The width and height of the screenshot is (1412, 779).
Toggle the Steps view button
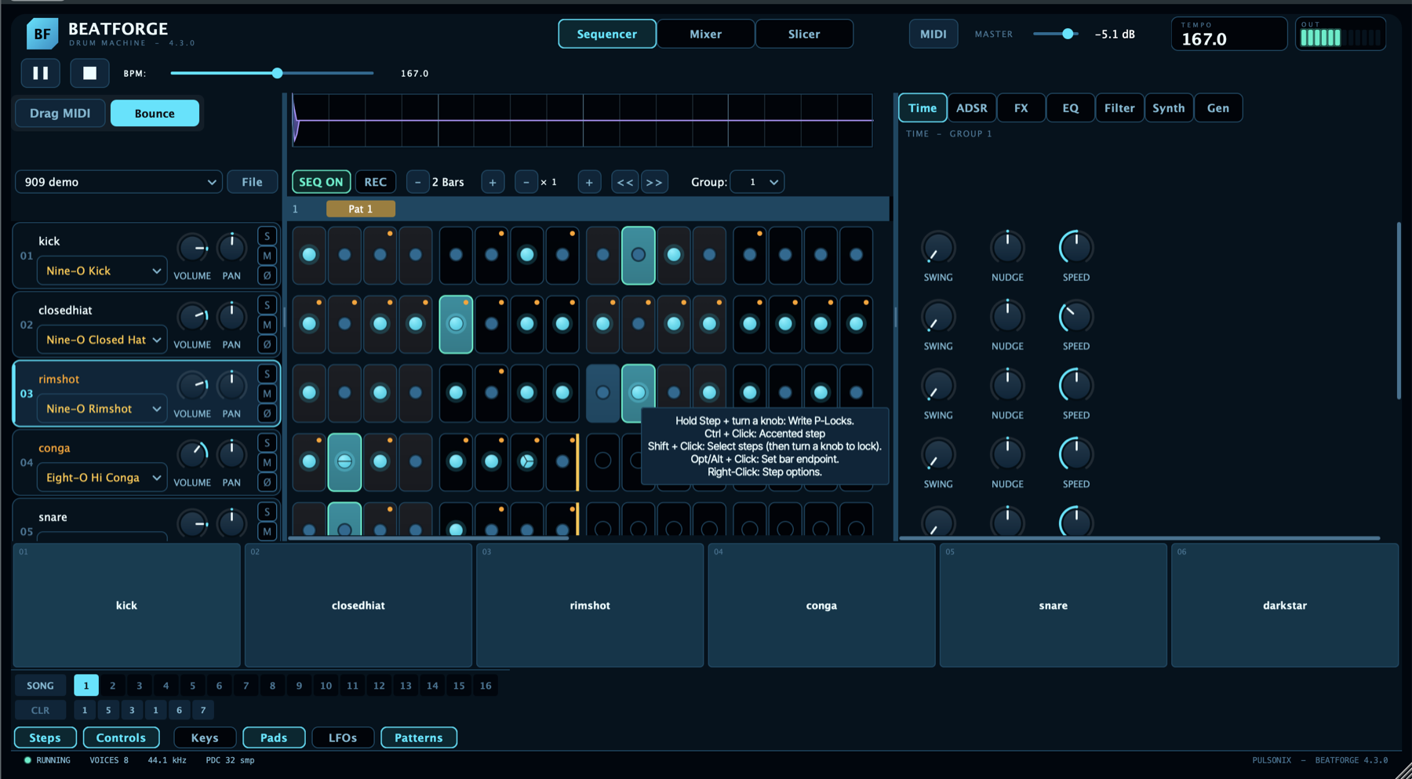pyautogui.click(x=45, y=737)
